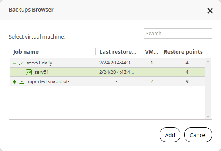221x151 pixels.
Task: Expand the Imported snapshots job
Action: click(14, 82)
